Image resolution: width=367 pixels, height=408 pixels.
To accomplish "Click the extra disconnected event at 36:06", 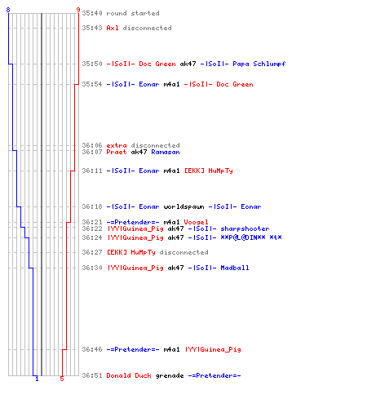I will pos(130,145).
